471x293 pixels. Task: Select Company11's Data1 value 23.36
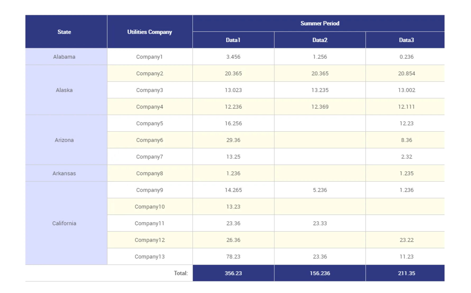(x=233, y=223)
